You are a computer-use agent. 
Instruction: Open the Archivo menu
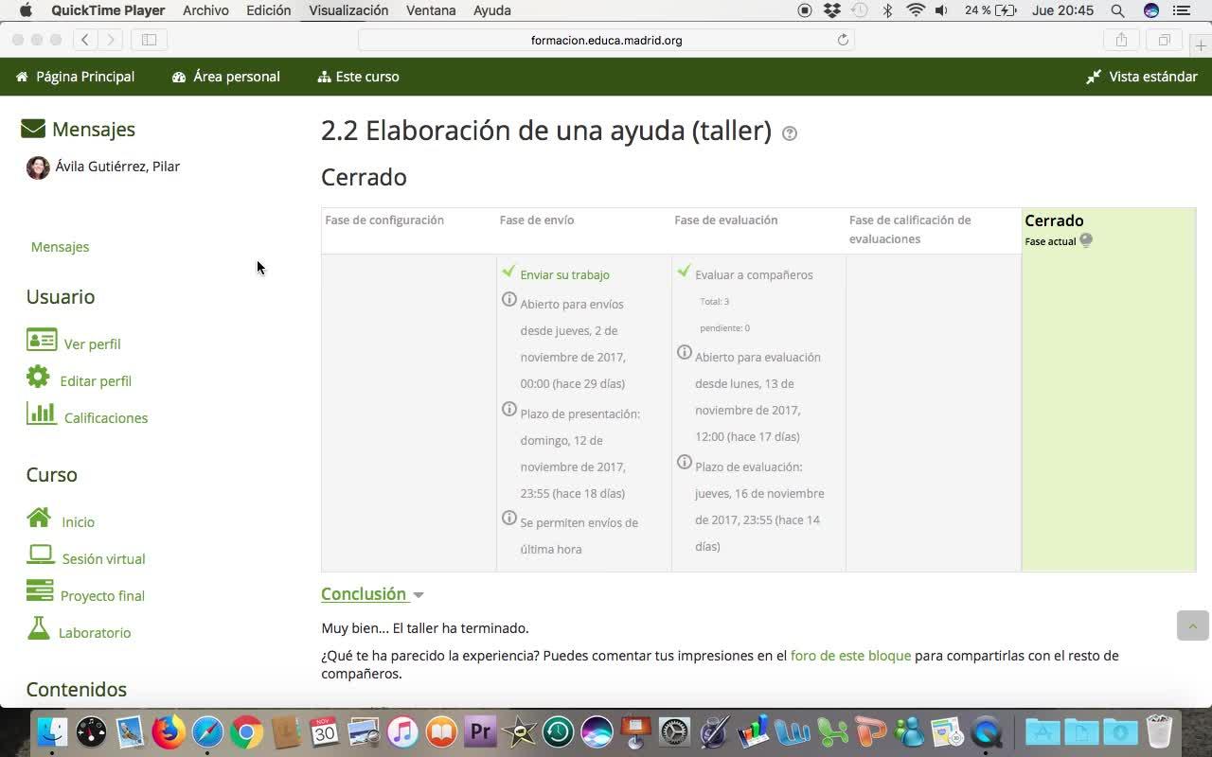[x=205, y=10]
